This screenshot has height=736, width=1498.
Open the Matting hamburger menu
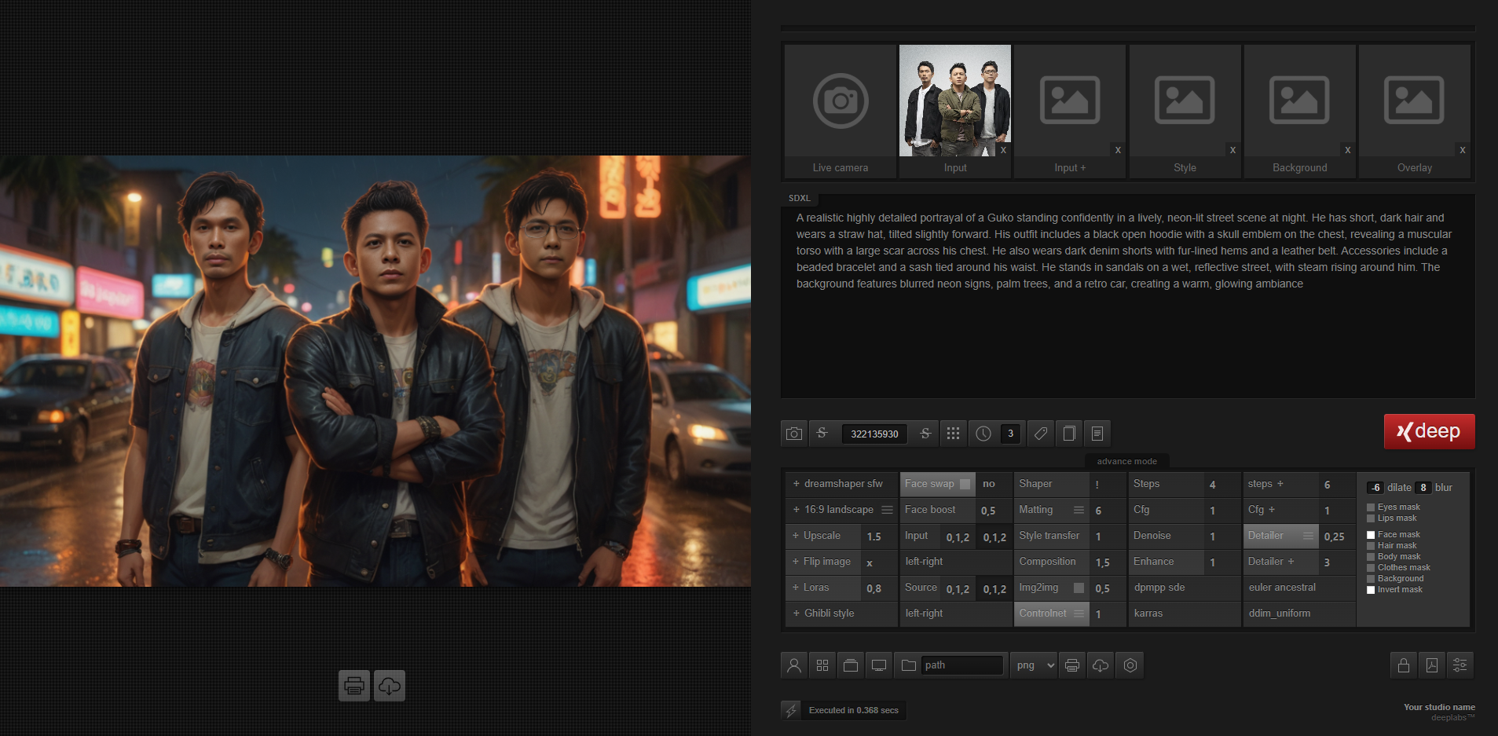(x=1079, y=510)
